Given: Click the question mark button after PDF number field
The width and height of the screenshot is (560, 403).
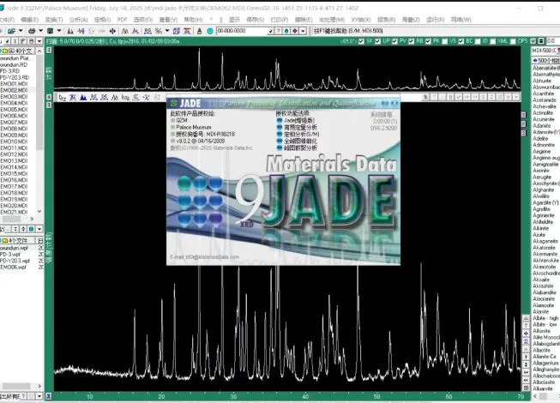Looking at the screenshot, I should coord(279,31).
